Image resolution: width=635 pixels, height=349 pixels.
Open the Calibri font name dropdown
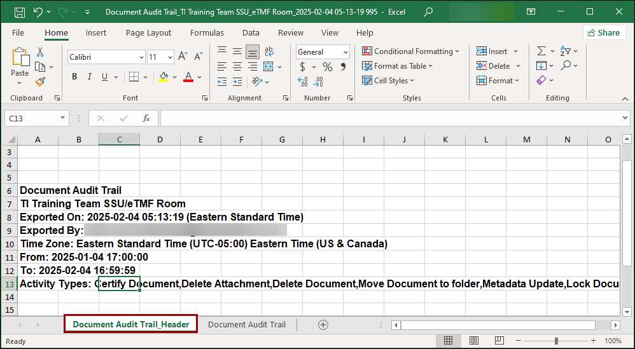click(141, 57)
